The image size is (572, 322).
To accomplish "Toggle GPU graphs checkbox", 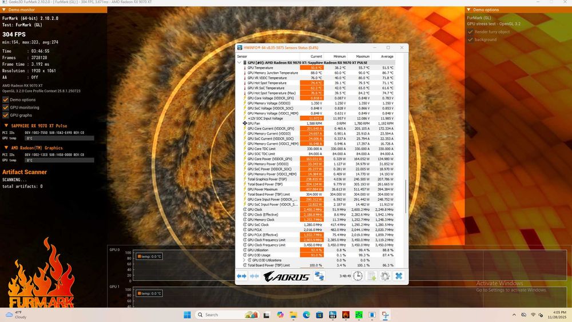I will [6, 115].
